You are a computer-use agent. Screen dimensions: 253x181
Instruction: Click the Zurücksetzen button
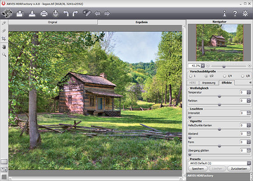pyautogui.click(x=239, y=169)
